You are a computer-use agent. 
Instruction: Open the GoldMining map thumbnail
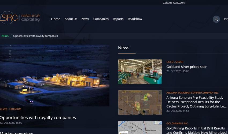140,128
